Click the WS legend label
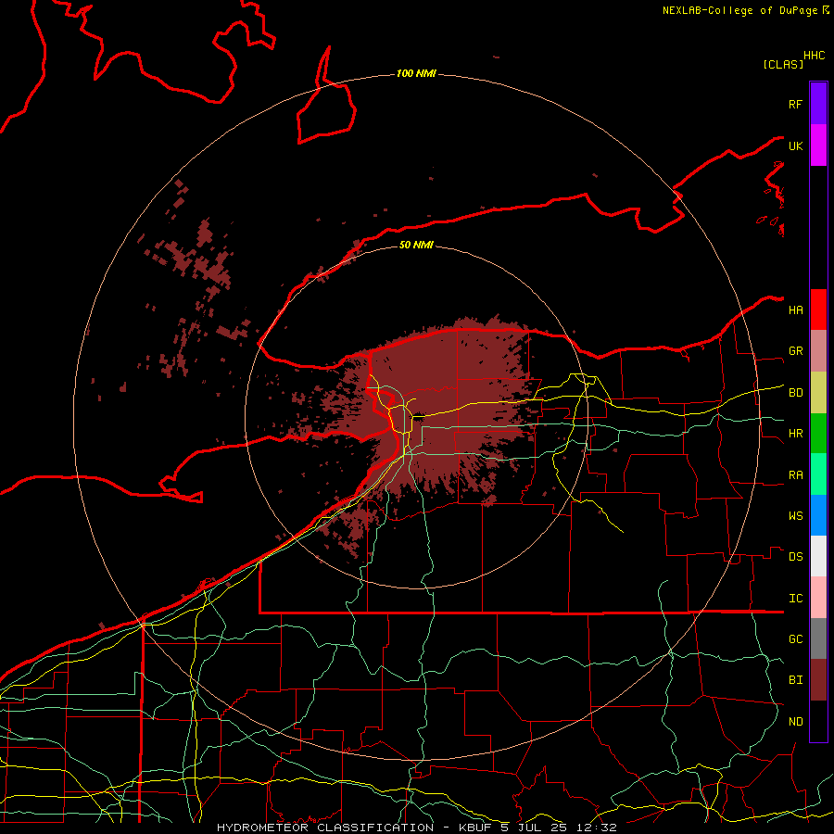Viewport: 834px width, 834px height. click(796, 516)
